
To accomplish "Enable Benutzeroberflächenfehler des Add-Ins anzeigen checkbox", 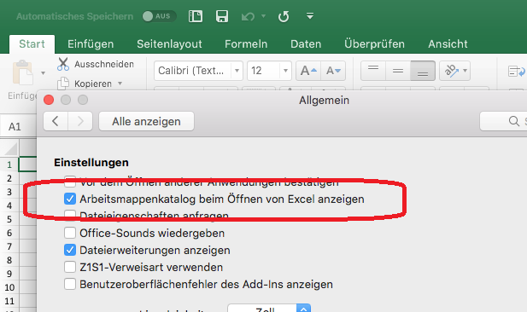I will (70, 284).
